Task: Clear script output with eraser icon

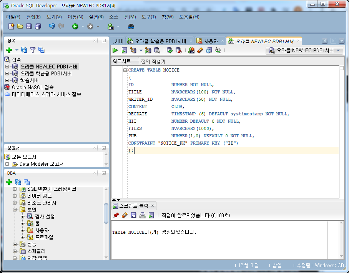Action: click(x=125, y=215)
